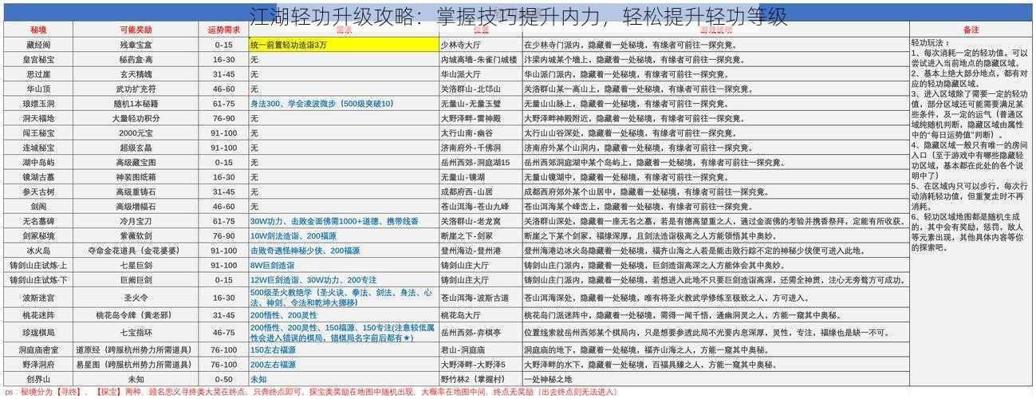
Task: Click reward cell 七星巨剑
Action: pyautogui.click(x=136, y=265)
